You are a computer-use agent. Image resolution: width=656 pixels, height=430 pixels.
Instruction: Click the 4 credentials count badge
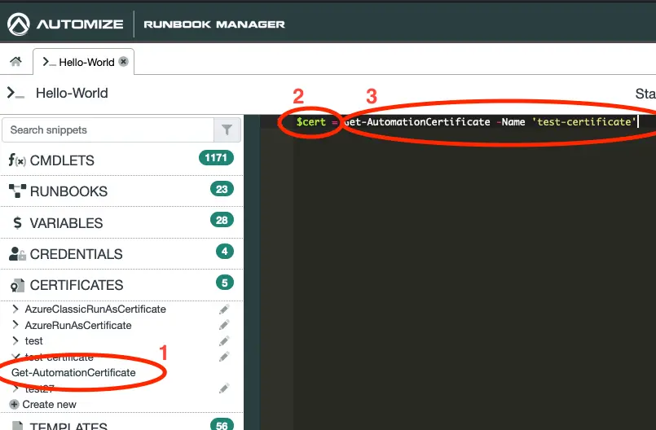tap(225, 251)
